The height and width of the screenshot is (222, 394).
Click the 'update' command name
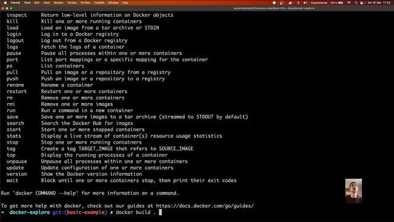[x=15, y=168]
